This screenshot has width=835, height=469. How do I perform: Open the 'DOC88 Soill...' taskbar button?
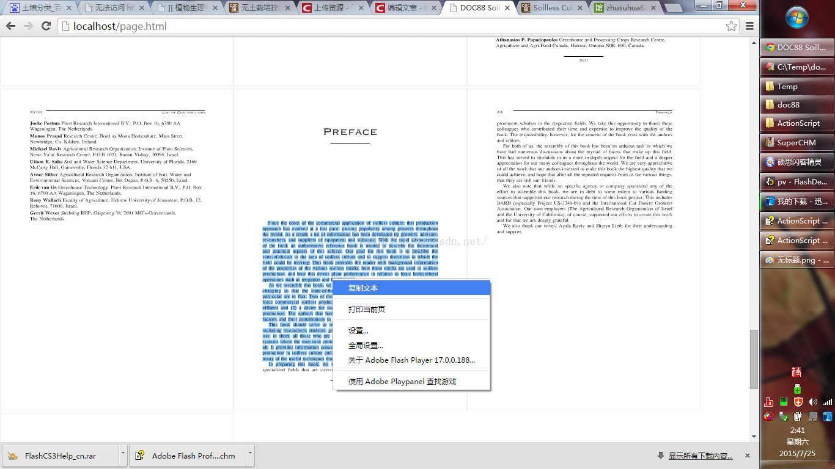pyautogui.click(x=796, y=47)
